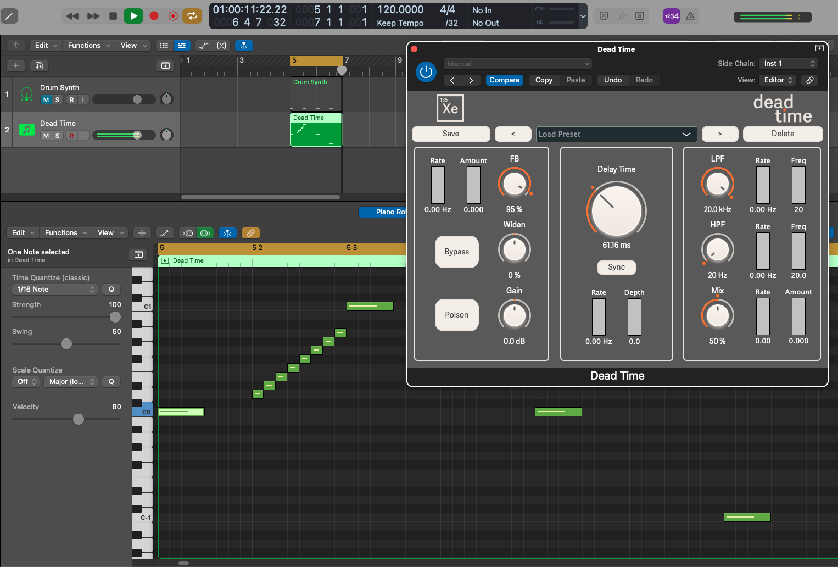Click the Sync button under Delay Time

coord(616,267)
